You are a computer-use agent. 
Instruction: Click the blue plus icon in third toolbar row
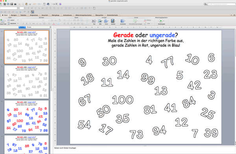click(20, 12)
